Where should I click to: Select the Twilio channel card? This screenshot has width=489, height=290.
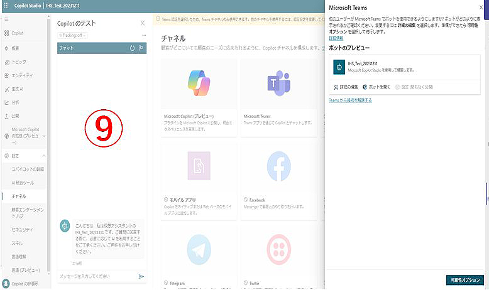[279, 258]
